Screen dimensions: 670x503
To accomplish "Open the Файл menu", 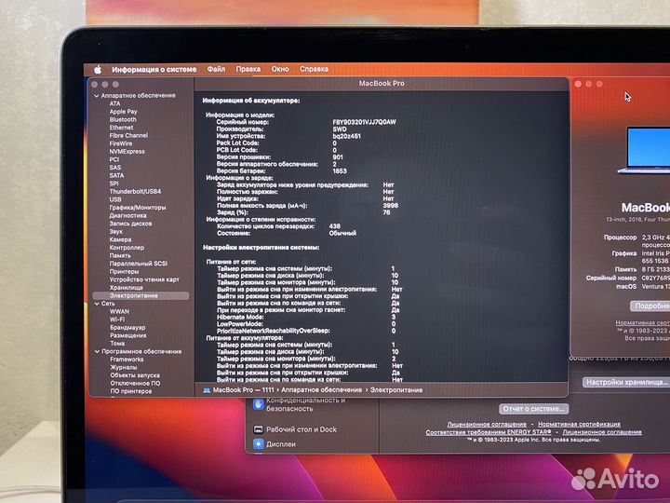I will [216, 69].
